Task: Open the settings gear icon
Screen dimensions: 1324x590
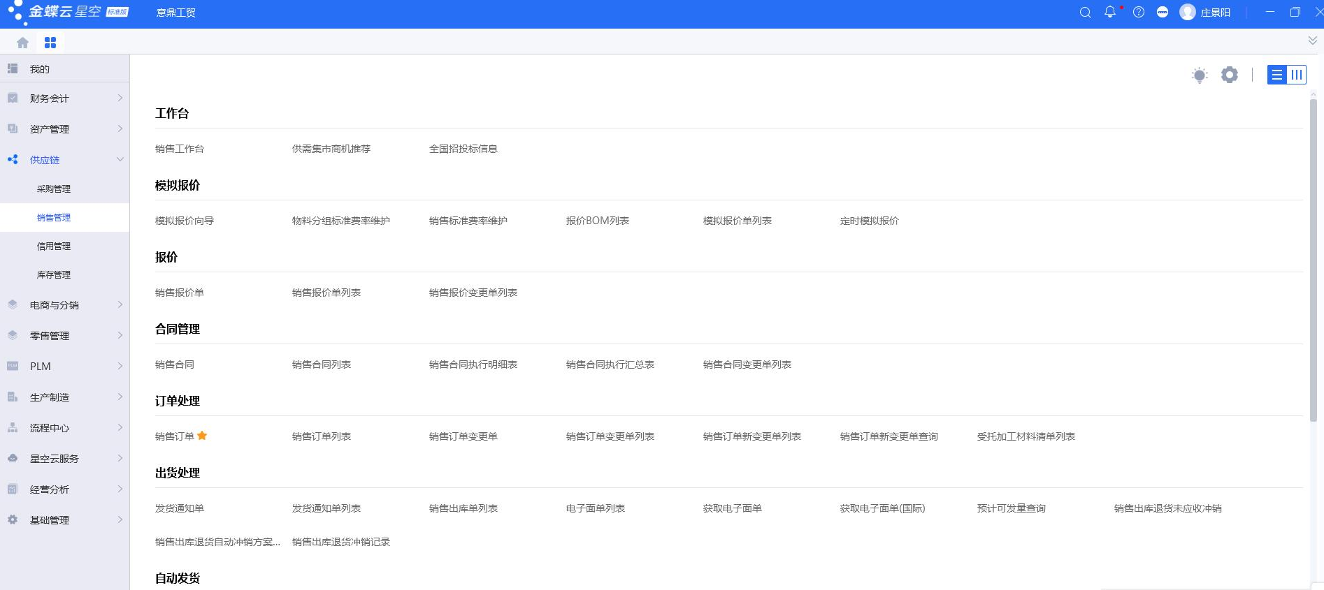Action: [1230, 75]
